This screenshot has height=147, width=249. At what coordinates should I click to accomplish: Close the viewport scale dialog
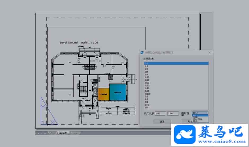pyautogui.click(x=210, y=52)
